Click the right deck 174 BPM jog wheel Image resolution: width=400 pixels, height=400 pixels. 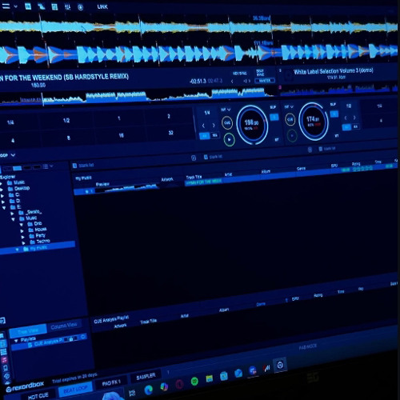[314, 121]
